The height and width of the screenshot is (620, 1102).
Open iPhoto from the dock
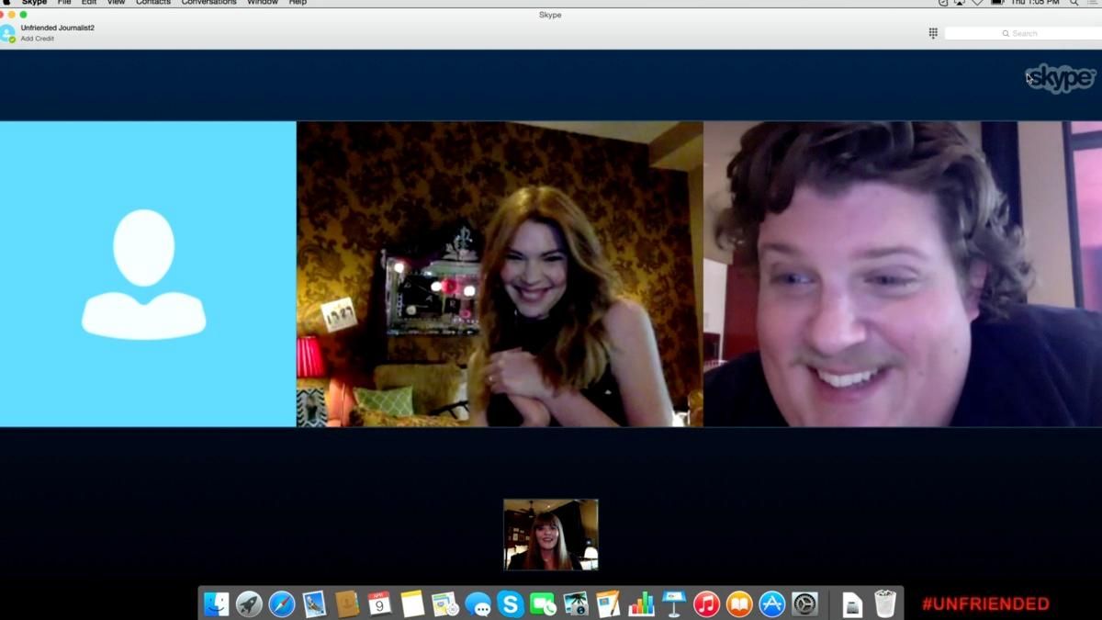click(x=576, y=603)
